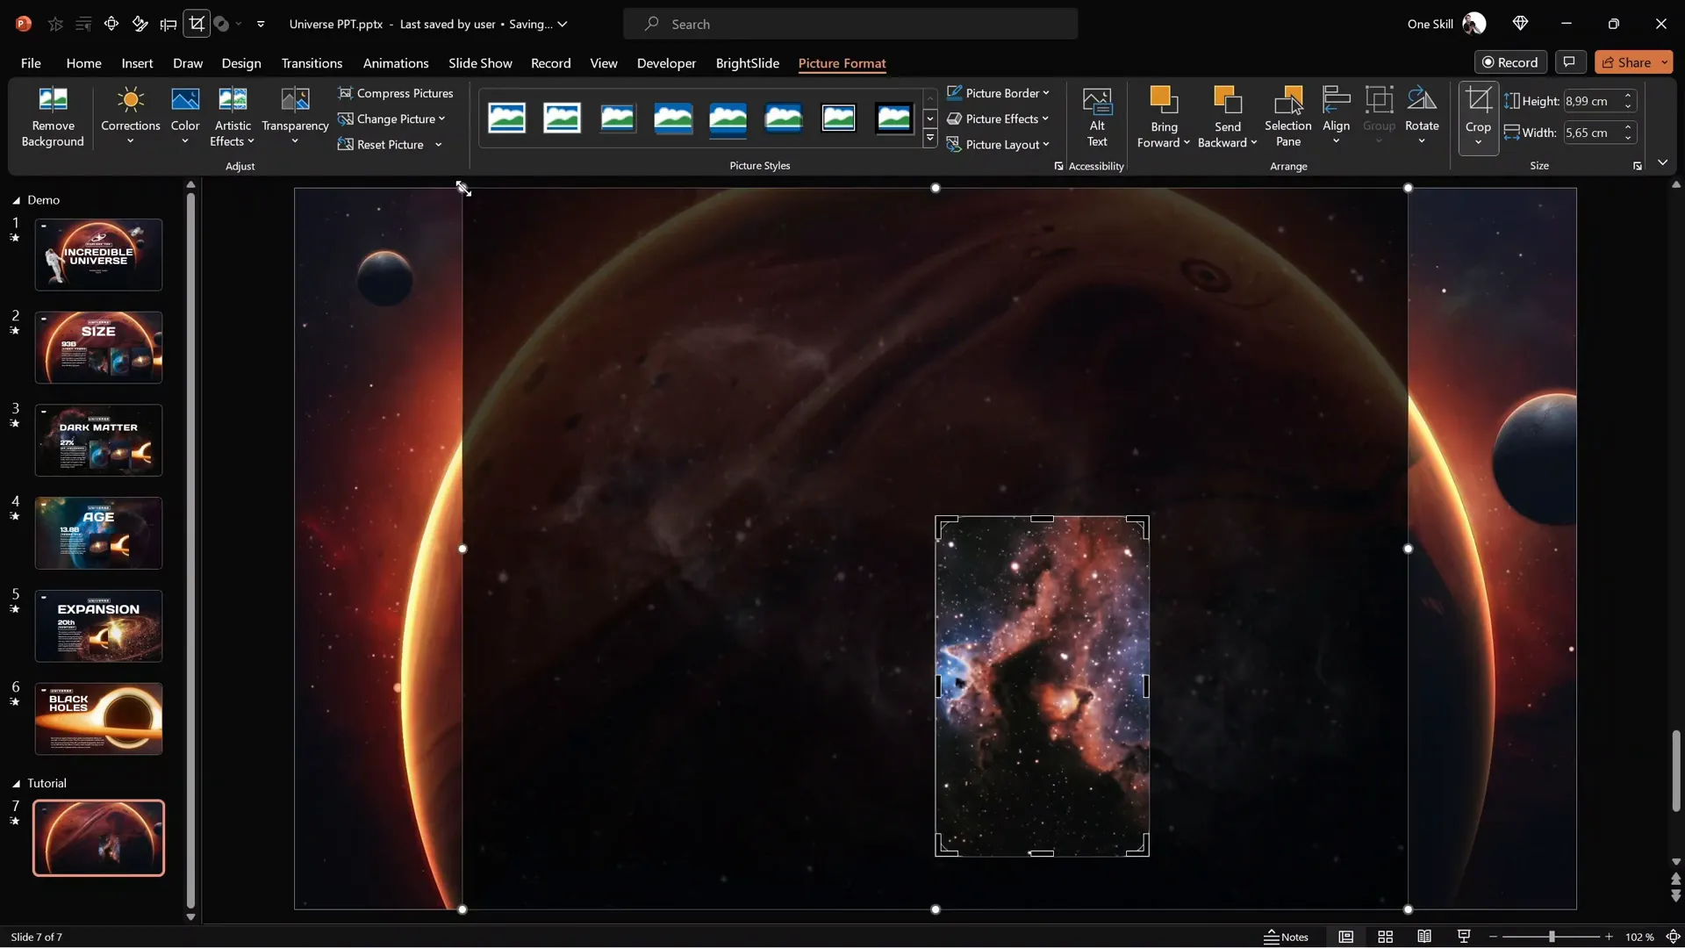This screenshot has width=1685, height=948.
Task: Switch to Reading View
Action: pos(1424,937)
